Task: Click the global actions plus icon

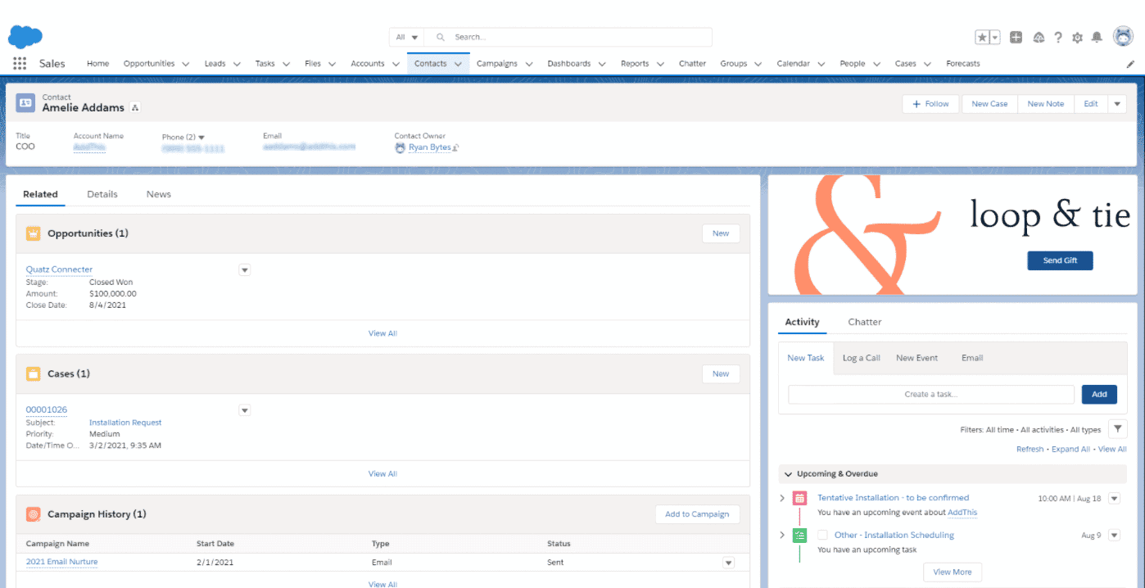Action: click(x=1016, y=37)
